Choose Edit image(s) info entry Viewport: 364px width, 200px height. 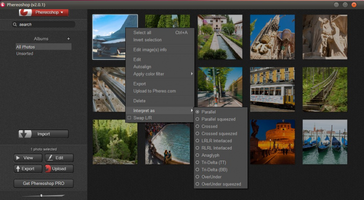pyautogui.click(x=160, y=50)
